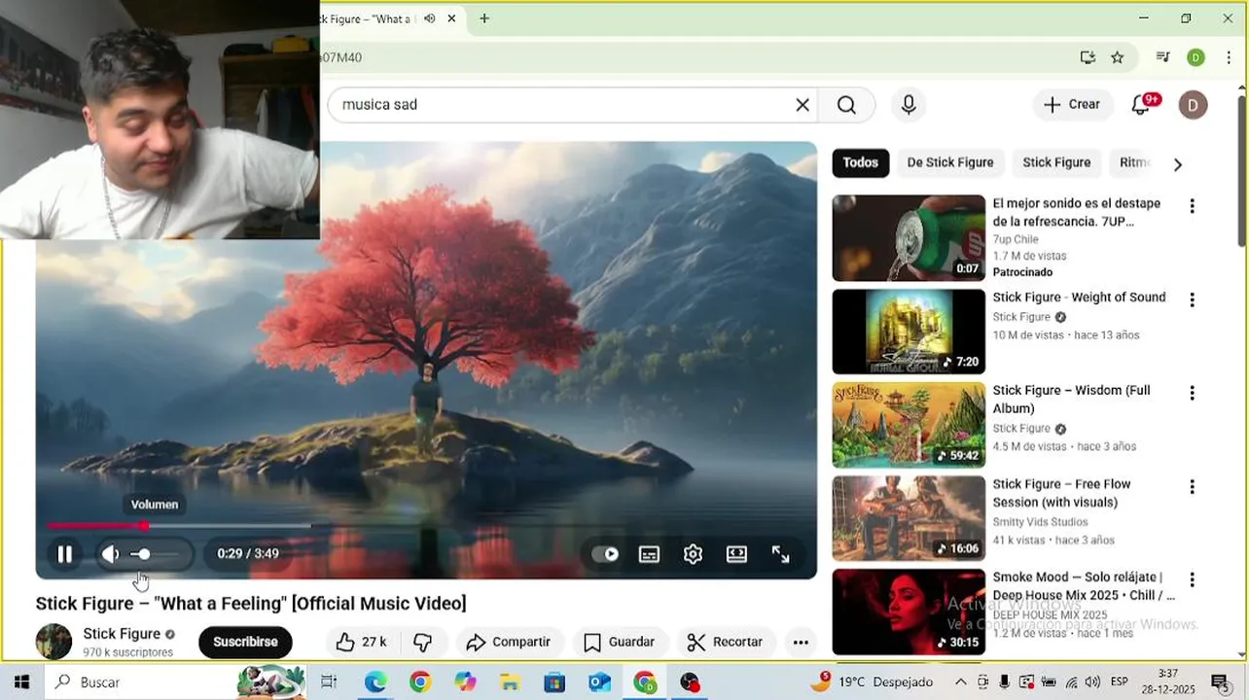Open the browser media controls icon
The image size is (1249, 700).
pyautogui.click(x=1162, y=57)
